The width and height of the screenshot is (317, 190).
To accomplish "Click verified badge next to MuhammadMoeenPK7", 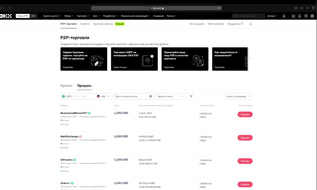I will point(89,113).
